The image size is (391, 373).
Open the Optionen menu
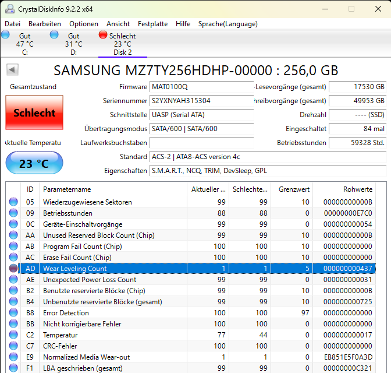coord(84,24)
